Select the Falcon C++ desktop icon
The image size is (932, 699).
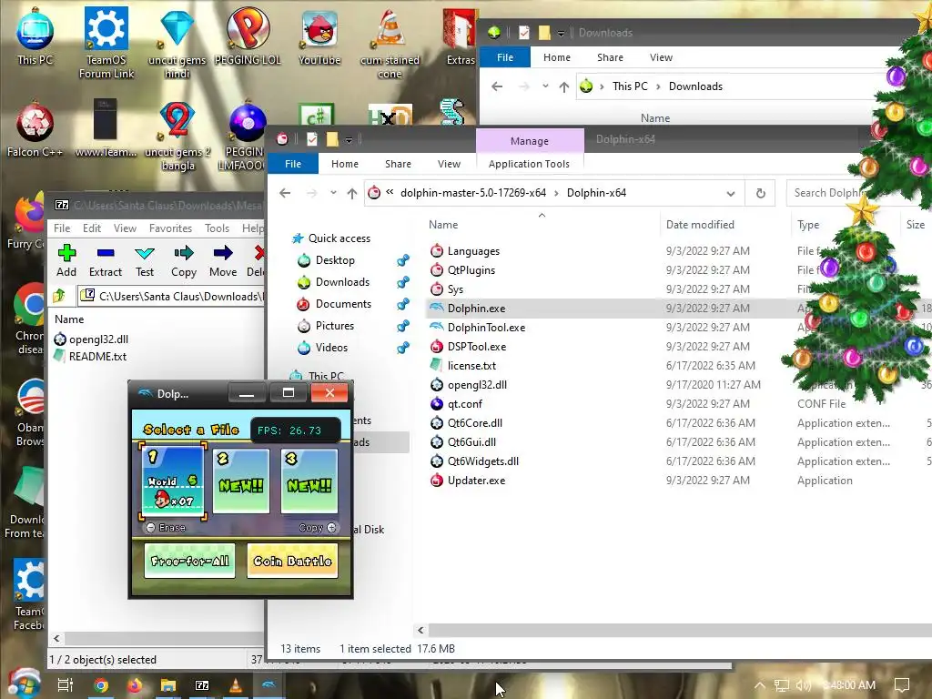(x=35, y=129)
